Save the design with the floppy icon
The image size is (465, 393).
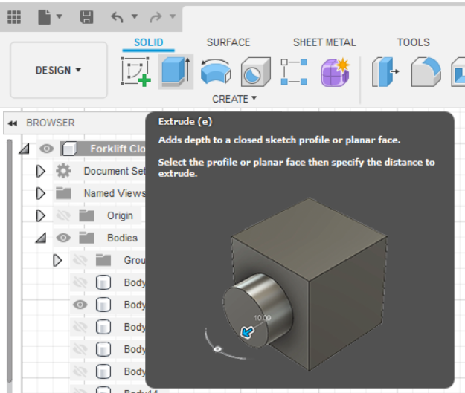pos(86,17)
